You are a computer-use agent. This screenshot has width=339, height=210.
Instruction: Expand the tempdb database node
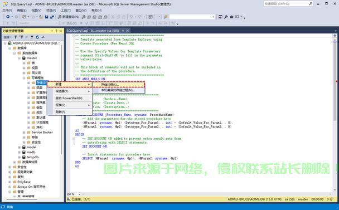20,157
